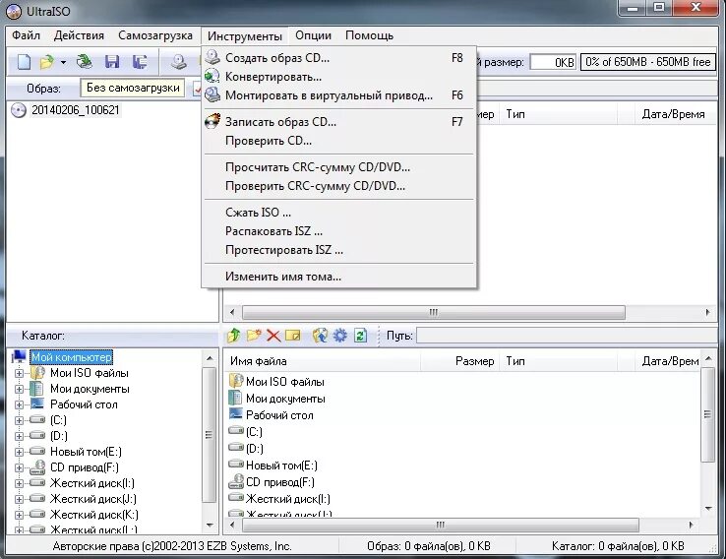Click Рабочий стол icon in file list

236,414
